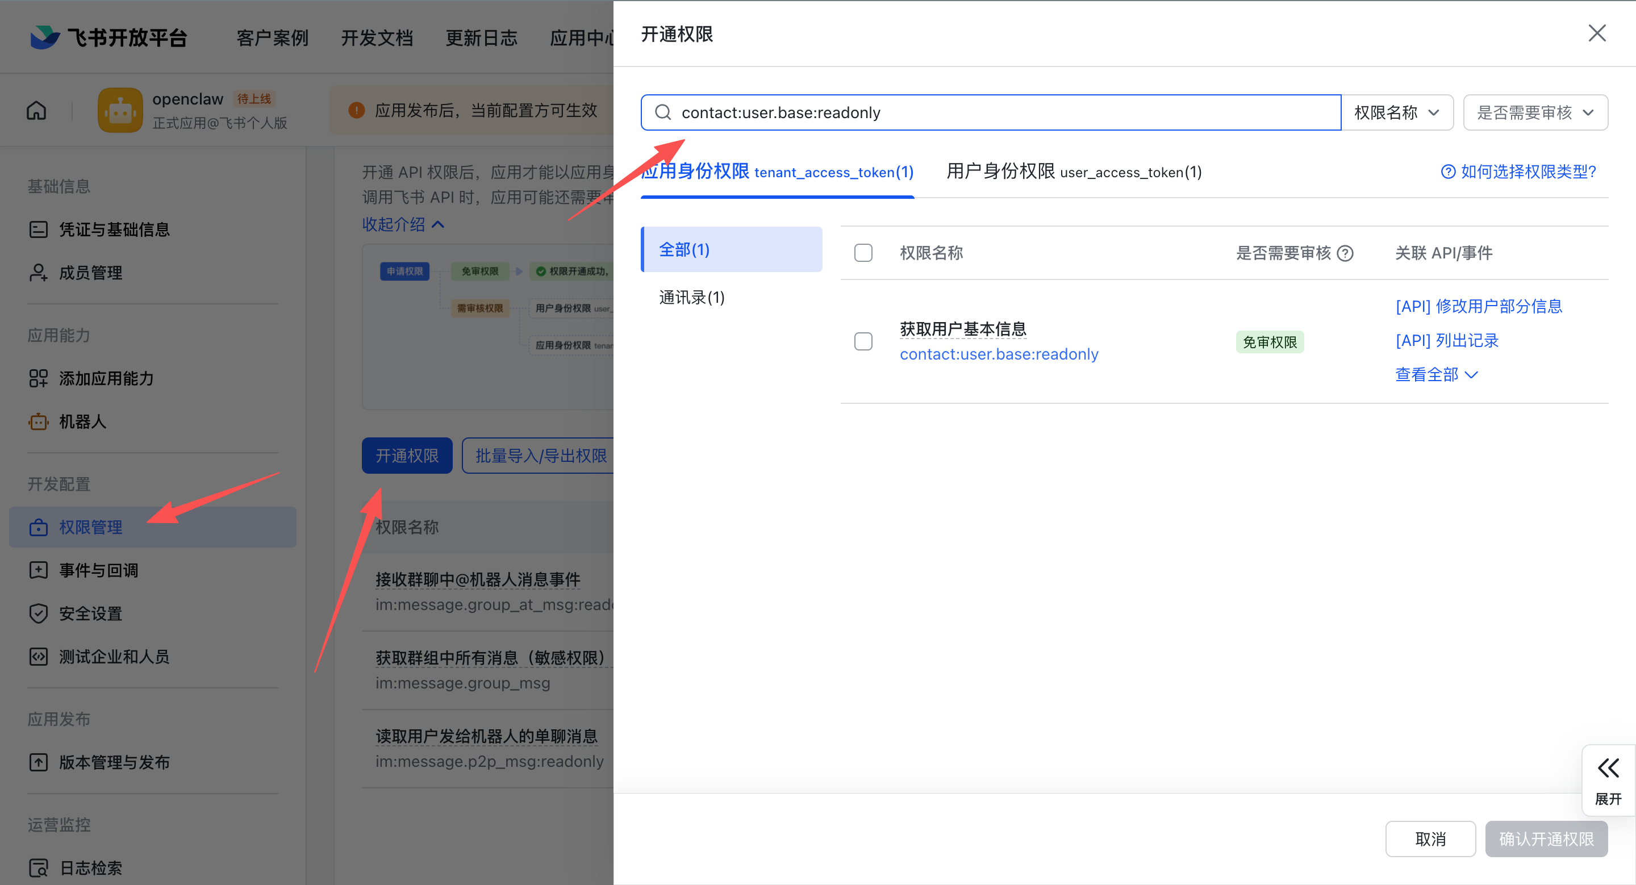The height and width of the screenshot is (885, 1636).
Task: Switch to 用户身份权限 user_access_token tab
Action: pyautogui.click(x=1073, y=172)
